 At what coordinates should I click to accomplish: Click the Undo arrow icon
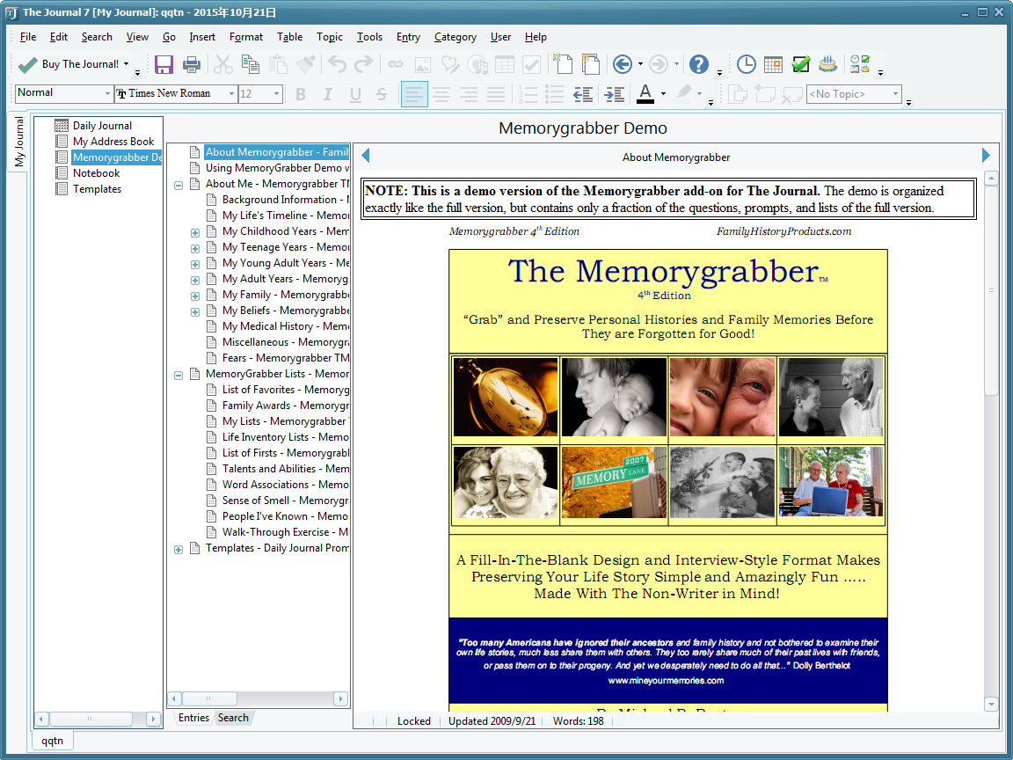click(337, 64)
